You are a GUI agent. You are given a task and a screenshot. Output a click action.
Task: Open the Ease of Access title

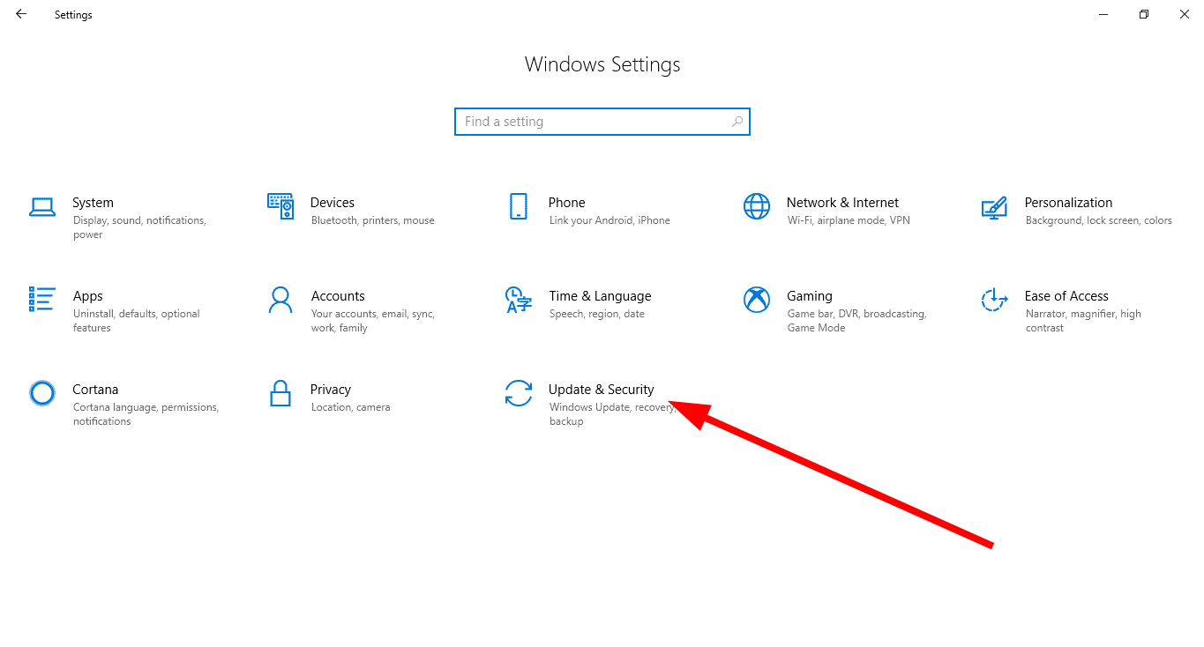click(x=1066, y=296)
